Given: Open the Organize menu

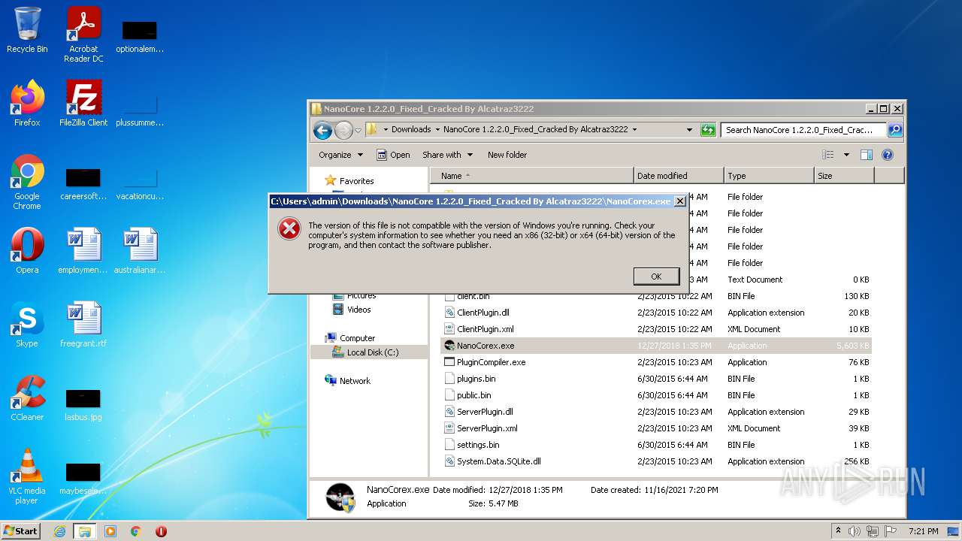Looking at the screenshot, I should click(340, 155).
